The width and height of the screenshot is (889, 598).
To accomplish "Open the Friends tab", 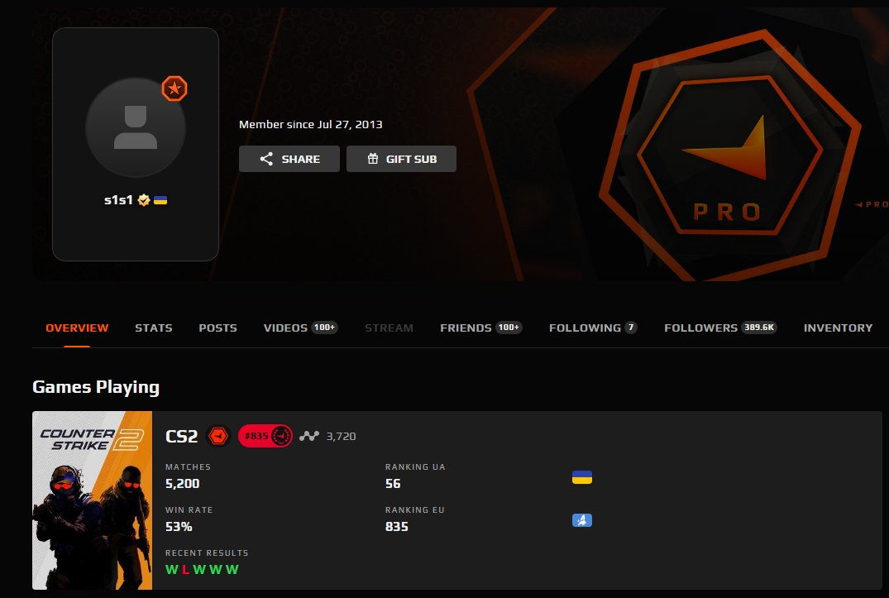I will click(x=480, y=328).
